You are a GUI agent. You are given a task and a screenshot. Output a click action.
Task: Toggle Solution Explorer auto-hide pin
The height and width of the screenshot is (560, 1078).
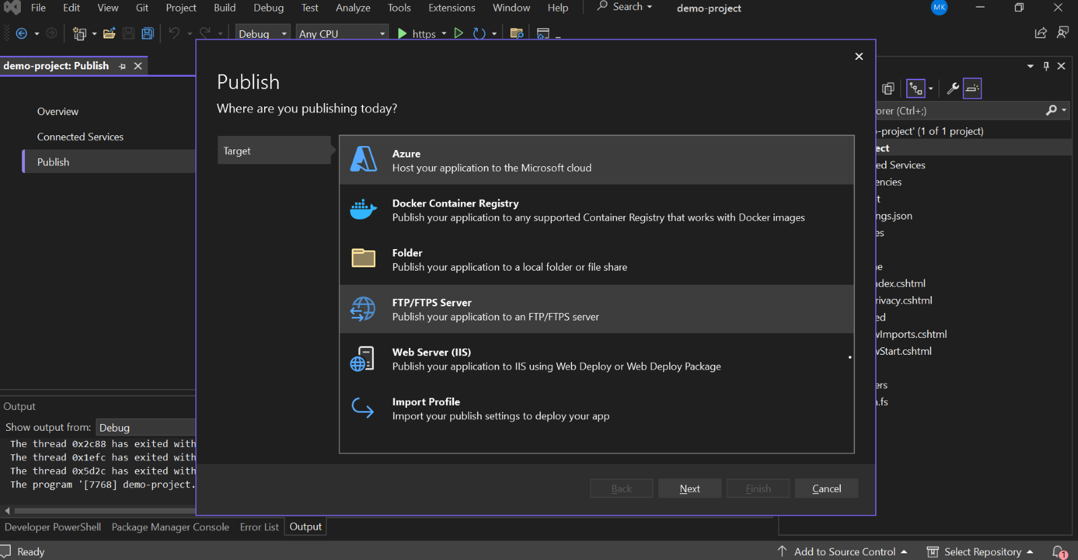pos(1046,66)
